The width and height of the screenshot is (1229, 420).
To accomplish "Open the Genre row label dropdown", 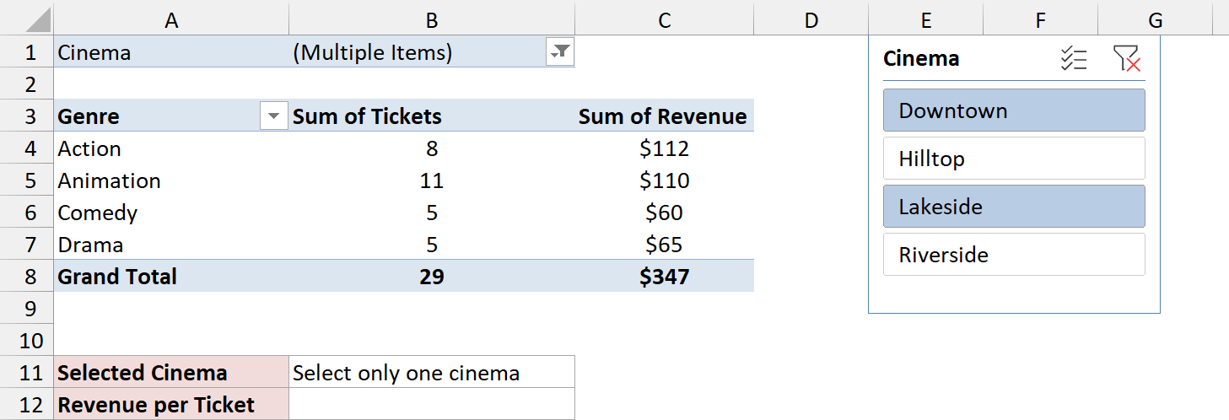I will point(274,116).
